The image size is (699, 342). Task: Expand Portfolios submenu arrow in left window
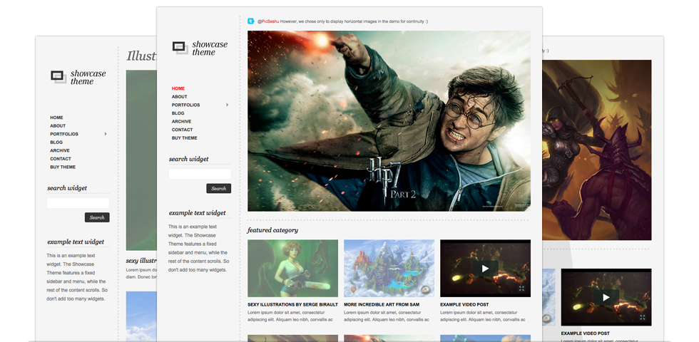tap(106, 134)
